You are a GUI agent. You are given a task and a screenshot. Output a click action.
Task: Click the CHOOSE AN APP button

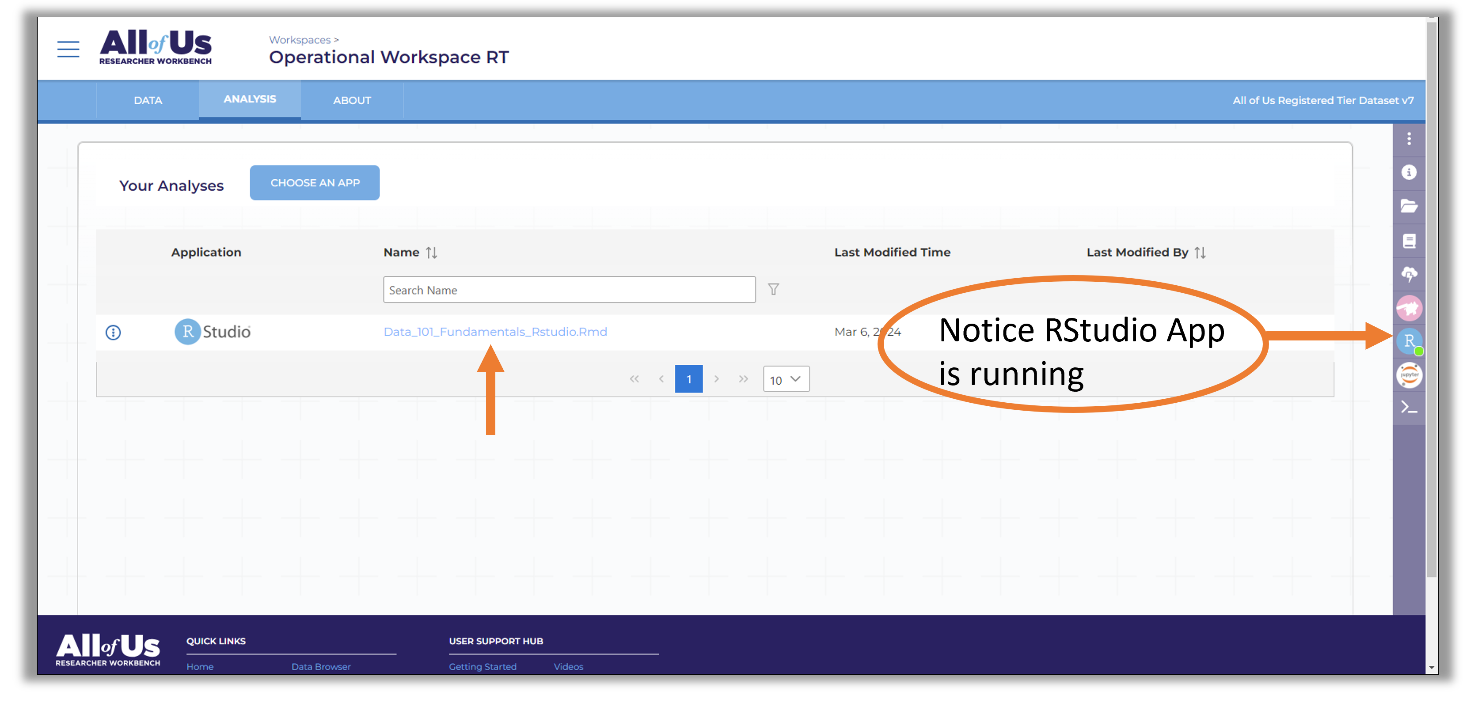[315, 183]
